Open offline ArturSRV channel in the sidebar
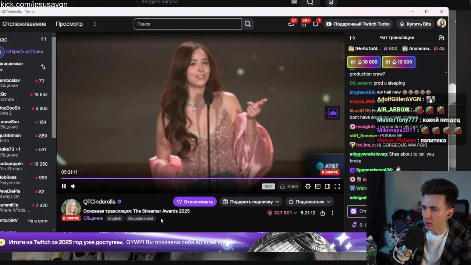 point(26,221)
